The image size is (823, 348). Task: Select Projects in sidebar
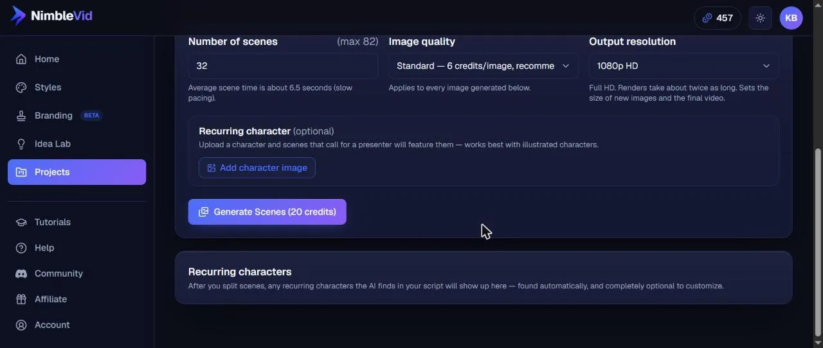[77, 172]
